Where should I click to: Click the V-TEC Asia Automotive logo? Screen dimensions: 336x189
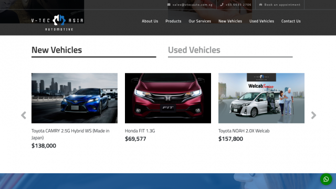coord(57,23)
